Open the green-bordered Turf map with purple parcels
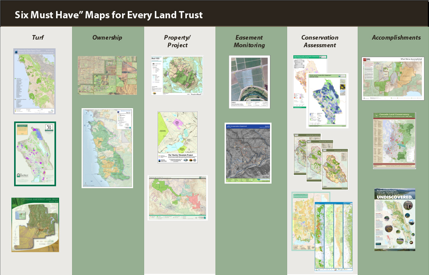The width and height of the screenshot is (429, 275). point(35,154)
